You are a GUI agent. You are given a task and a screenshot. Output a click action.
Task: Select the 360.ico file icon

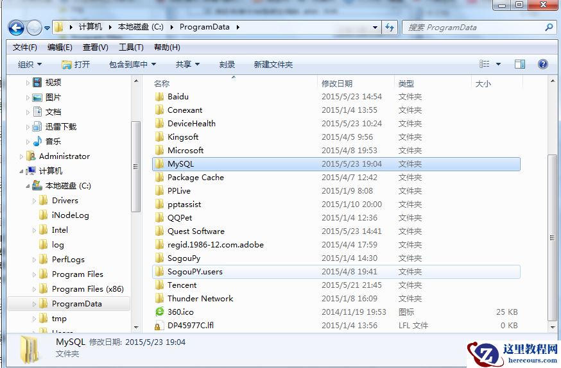point(159,312)
